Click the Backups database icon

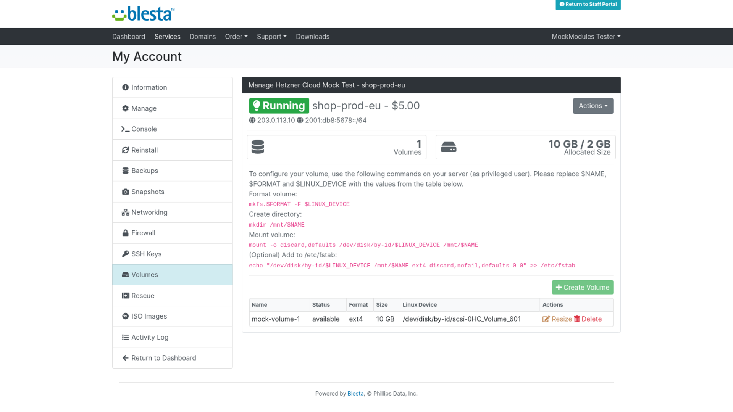pos(125,171)
